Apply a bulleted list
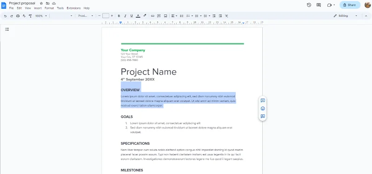This screenshot has height=174, width=372. [196, 16]
